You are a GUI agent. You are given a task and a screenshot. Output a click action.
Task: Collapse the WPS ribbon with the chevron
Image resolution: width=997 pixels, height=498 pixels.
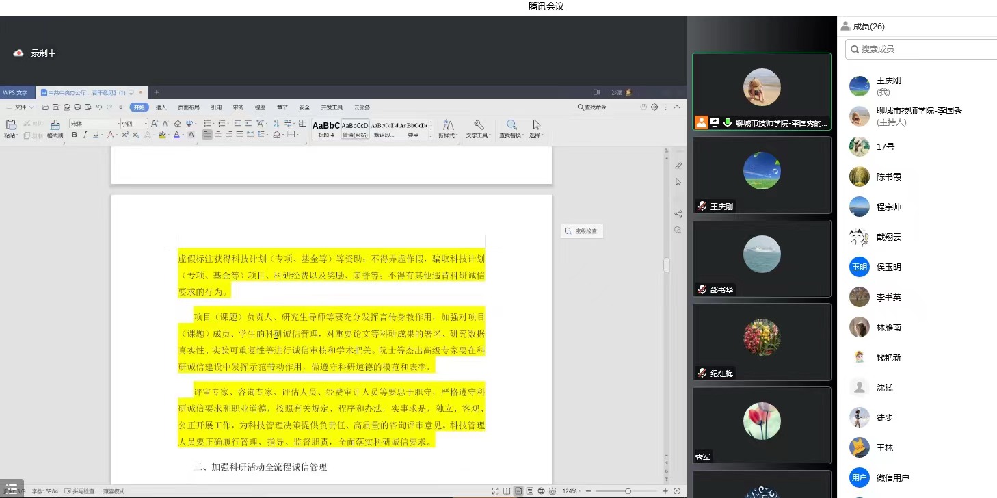coord(678,107)
